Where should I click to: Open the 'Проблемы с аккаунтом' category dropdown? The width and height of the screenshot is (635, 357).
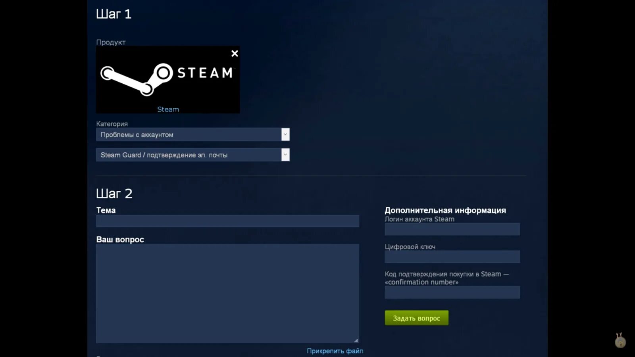click(x=193, y=134)
